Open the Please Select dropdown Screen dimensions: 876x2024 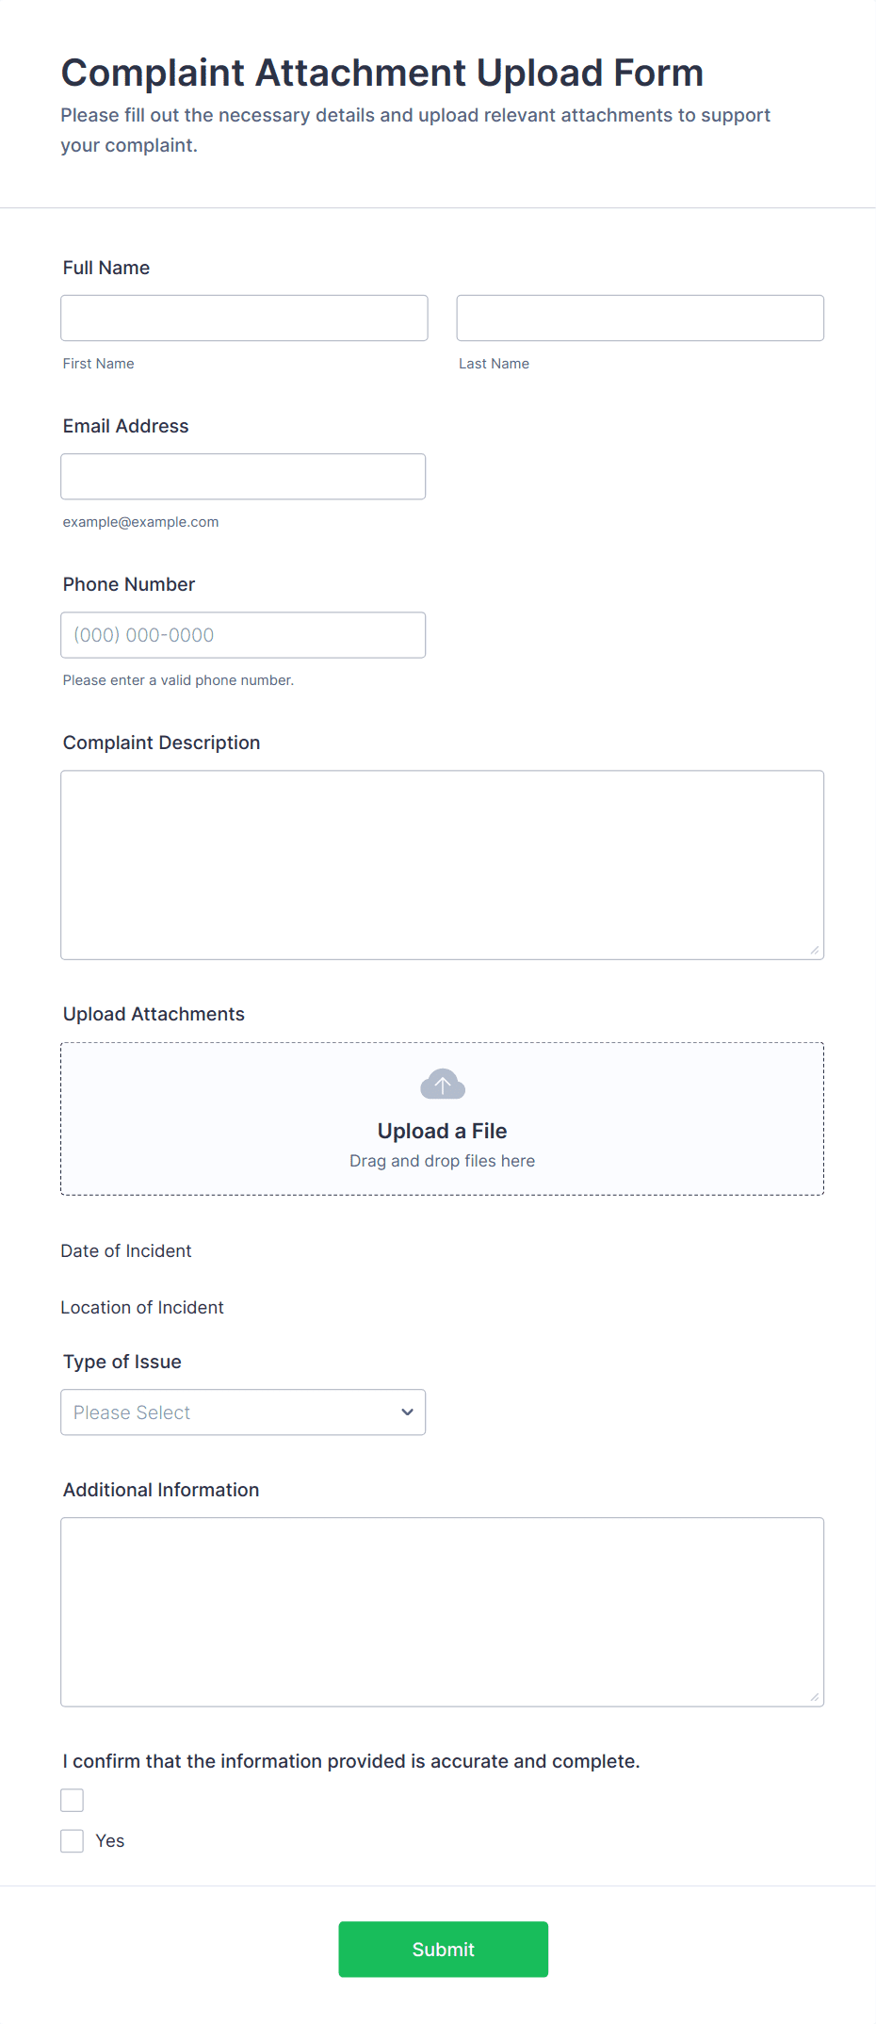[243, 1412]
